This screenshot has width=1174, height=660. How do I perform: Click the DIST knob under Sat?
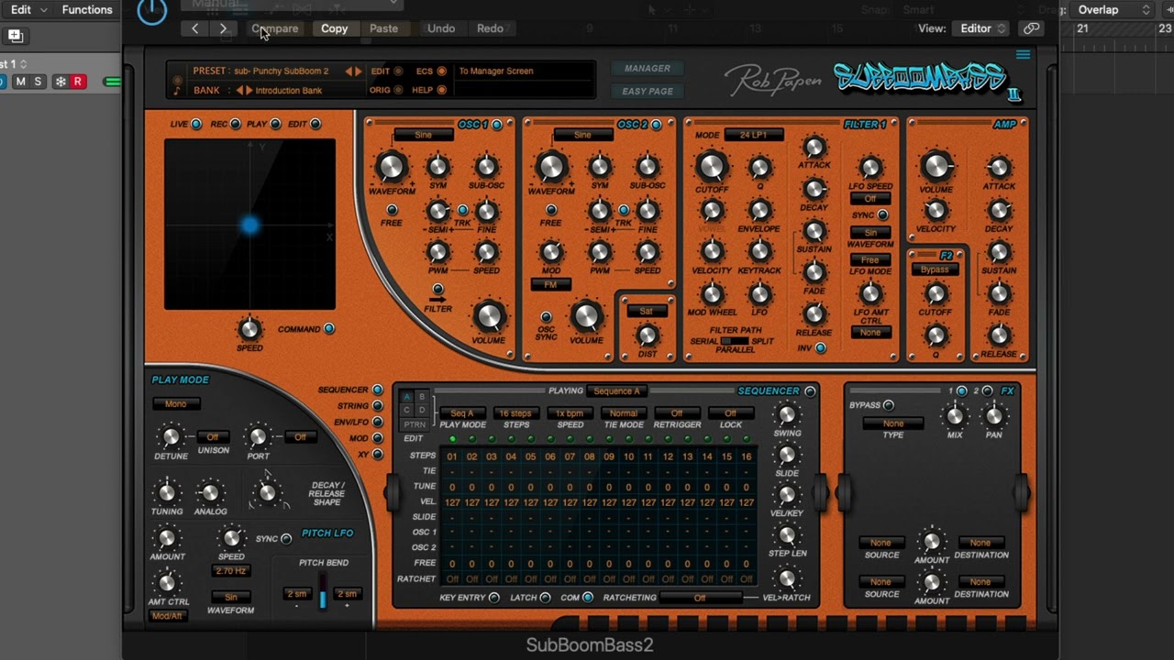[647, 335]
